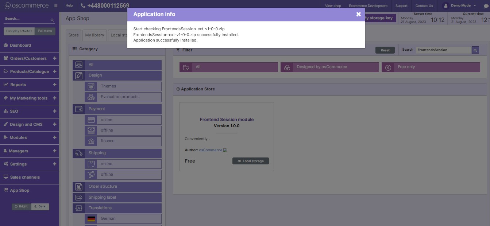Click the Free only coin icon
The height and width of the screenshot is (226, 490).
388,67
